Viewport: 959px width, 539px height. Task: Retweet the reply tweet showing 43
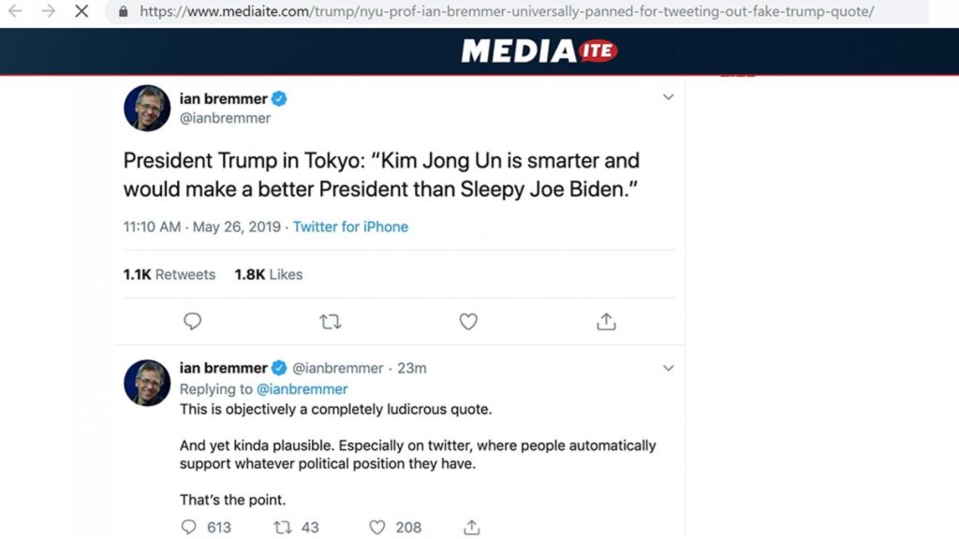point(283,527)
